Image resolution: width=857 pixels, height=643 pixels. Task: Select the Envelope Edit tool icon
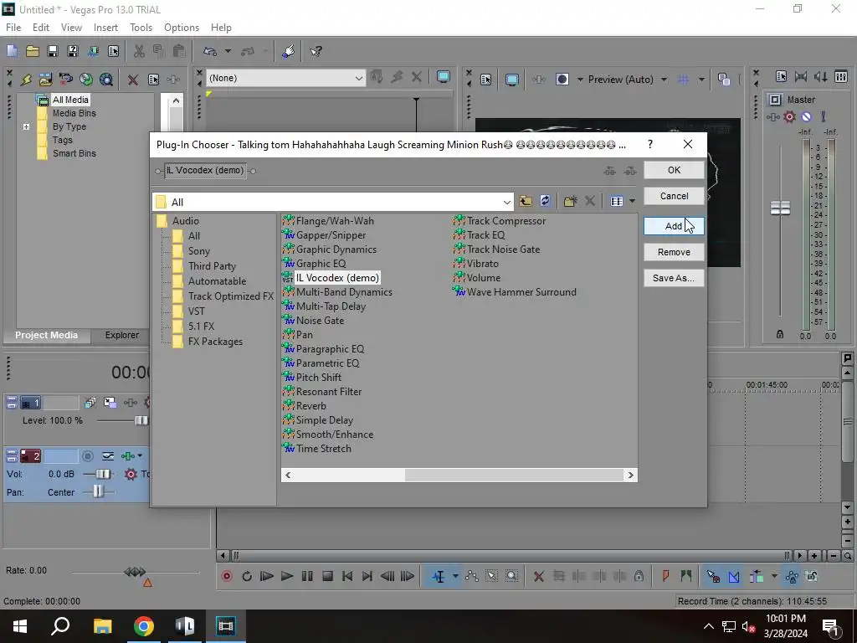(472, 576)
